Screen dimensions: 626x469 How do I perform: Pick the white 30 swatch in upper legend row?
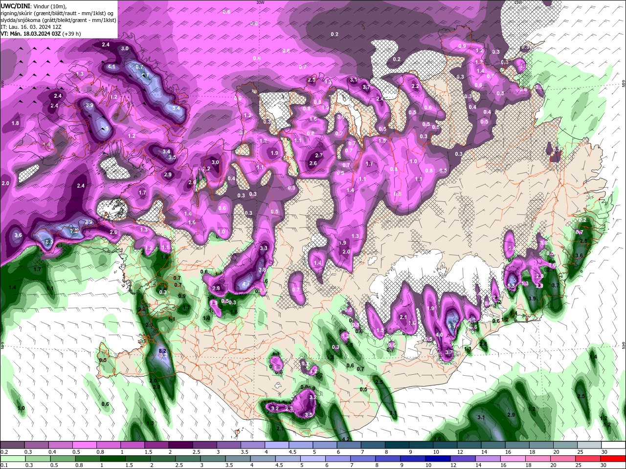(x=613, y=445)
